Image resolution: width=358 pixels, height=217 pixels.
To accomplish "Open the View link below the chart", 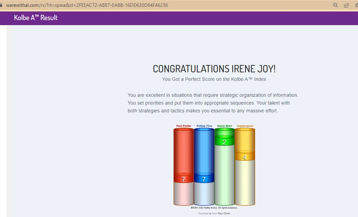I will [214, 213].
